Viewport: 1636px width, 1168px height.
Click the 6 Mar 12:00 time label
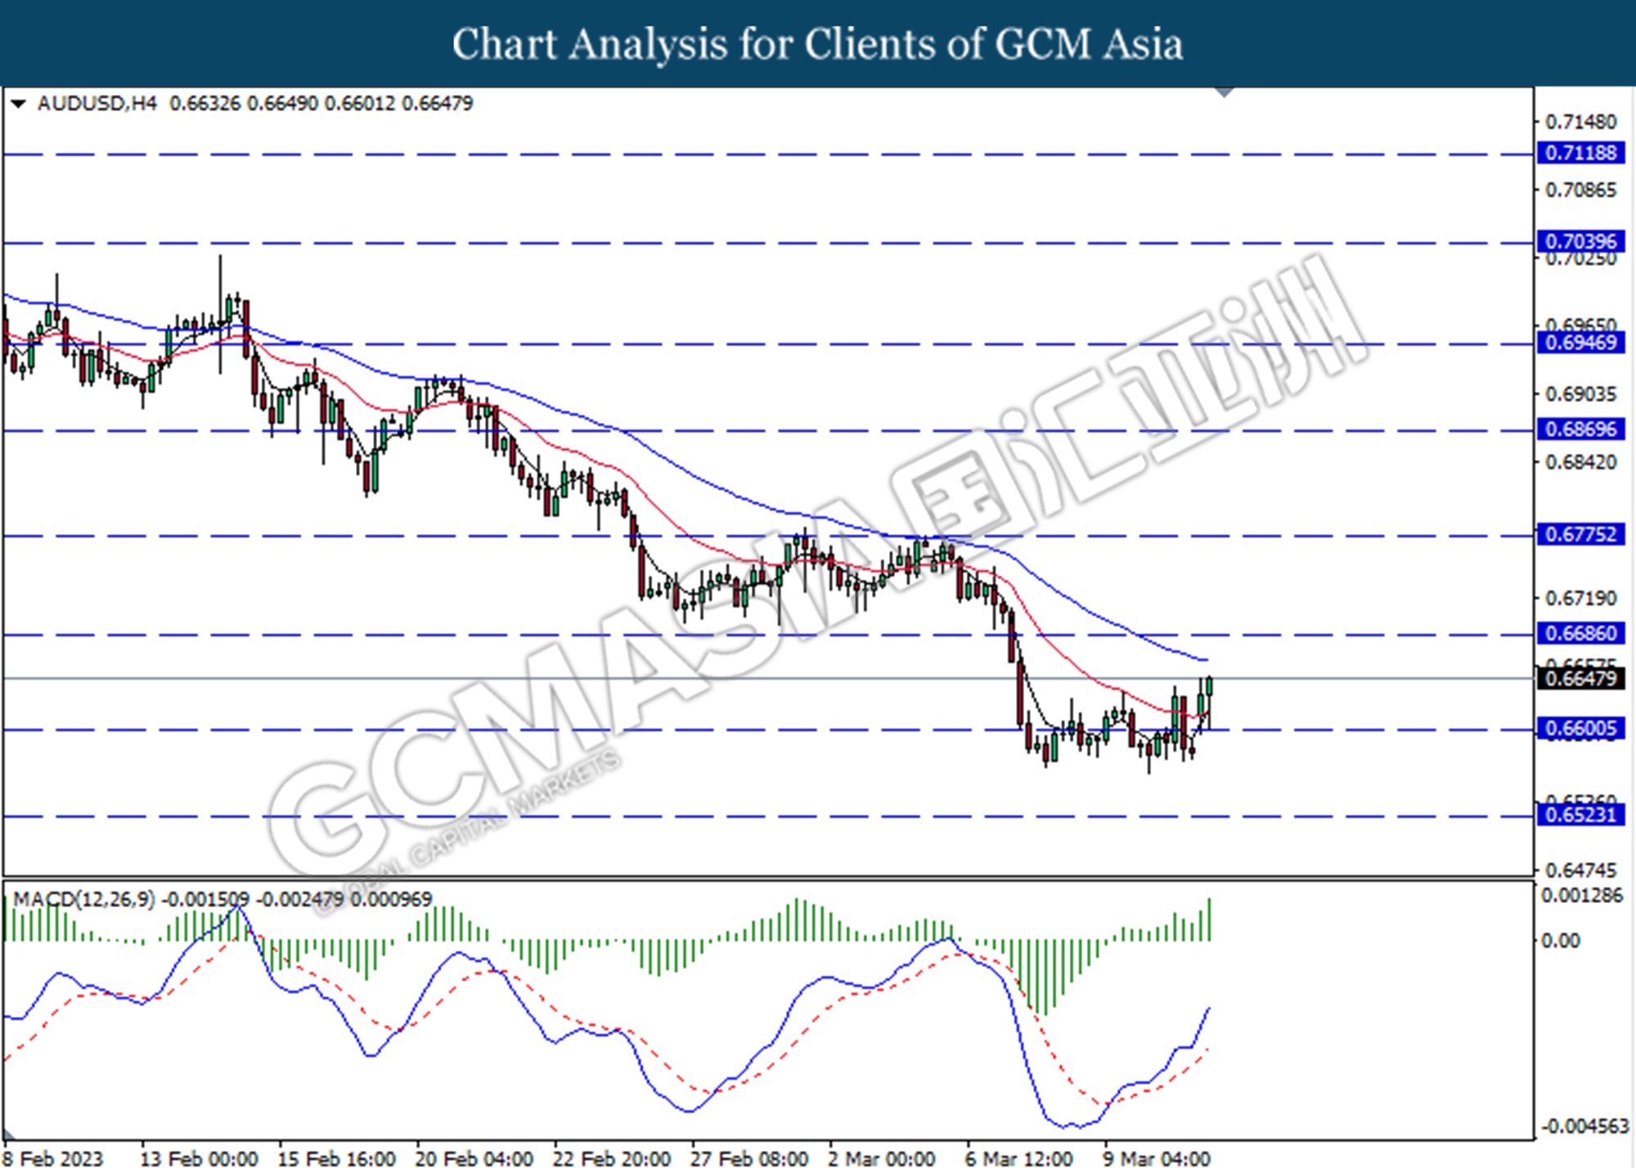click(1018, 1158)
